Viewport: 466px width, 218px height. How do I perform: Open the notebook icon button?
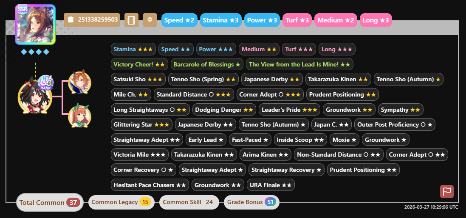131,20
